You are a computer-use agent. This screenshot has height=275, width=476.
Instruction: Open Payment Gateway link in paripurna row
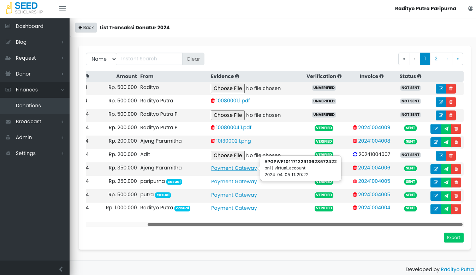[234, 181]
